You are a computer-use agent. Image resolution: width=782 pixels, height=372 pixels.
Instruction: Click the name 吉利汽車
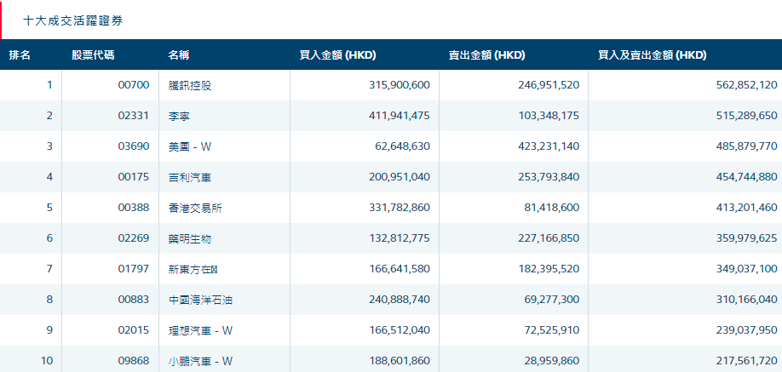click(190, 177)
